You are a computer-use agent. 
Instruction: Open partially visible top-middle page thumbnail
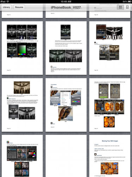(66, 15)
